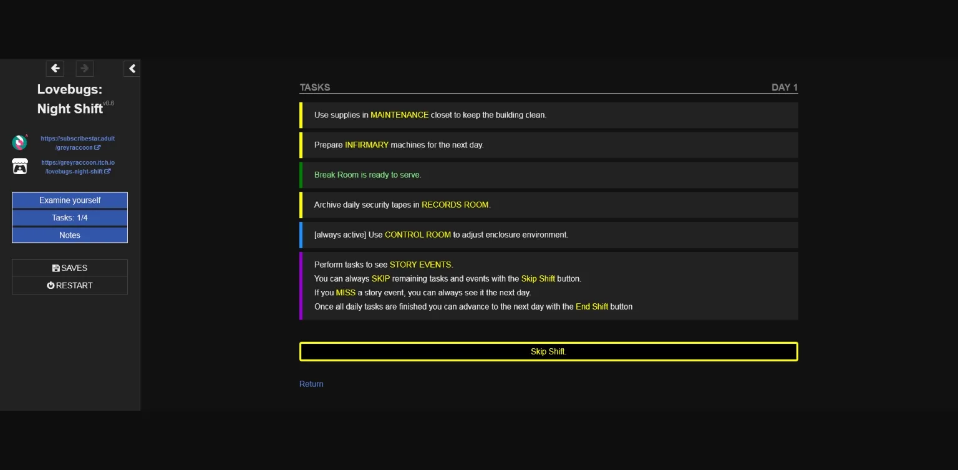Click the forward navigation arrow
The height and width of the screenshot is (470, 958).
coord(84,69)
